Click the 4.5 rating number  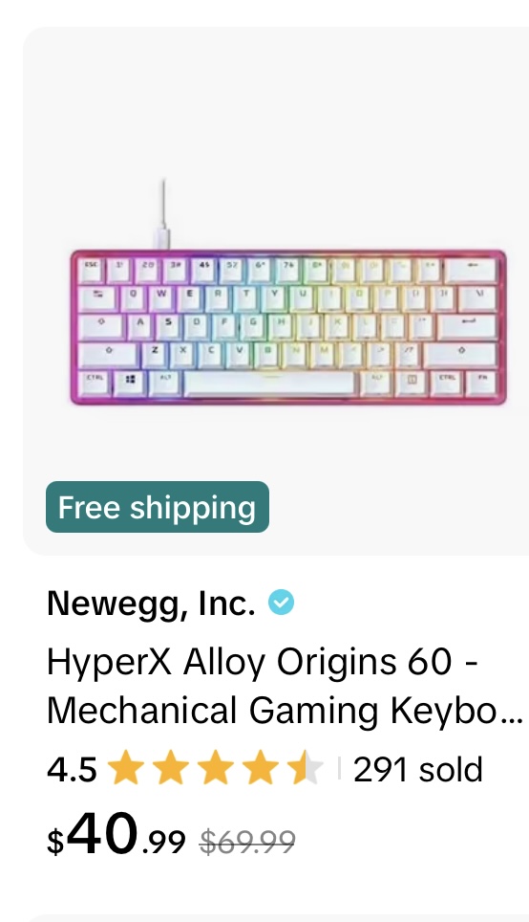(72, 769)
